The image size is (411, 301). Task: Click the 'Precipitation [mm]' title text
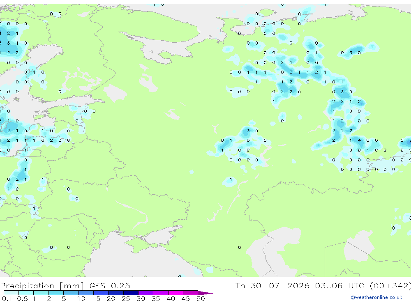tap(42, 285)
